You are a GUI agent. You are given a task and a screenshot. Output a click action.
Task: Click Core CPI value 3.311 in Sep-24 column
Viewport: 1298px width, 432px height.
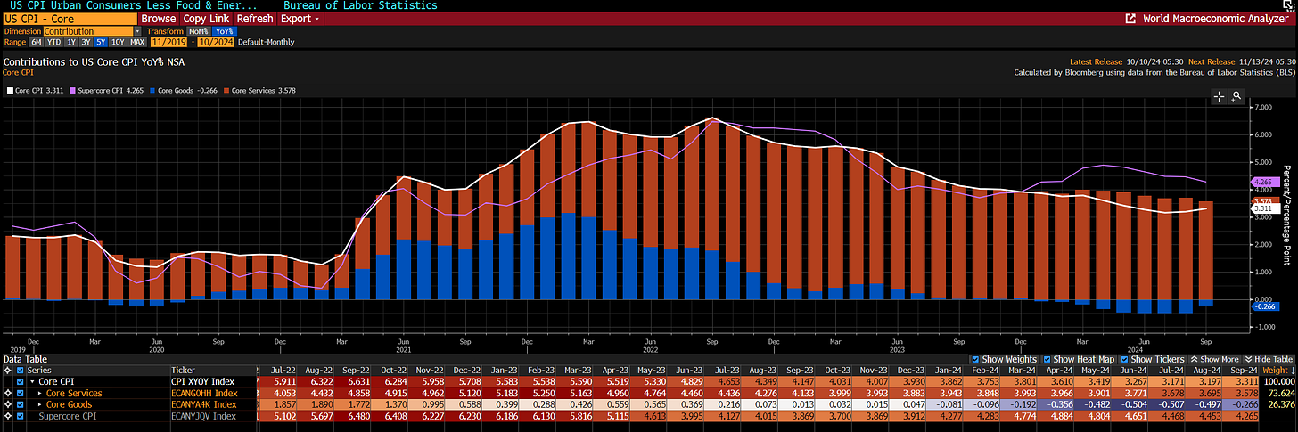[1243, 381]
